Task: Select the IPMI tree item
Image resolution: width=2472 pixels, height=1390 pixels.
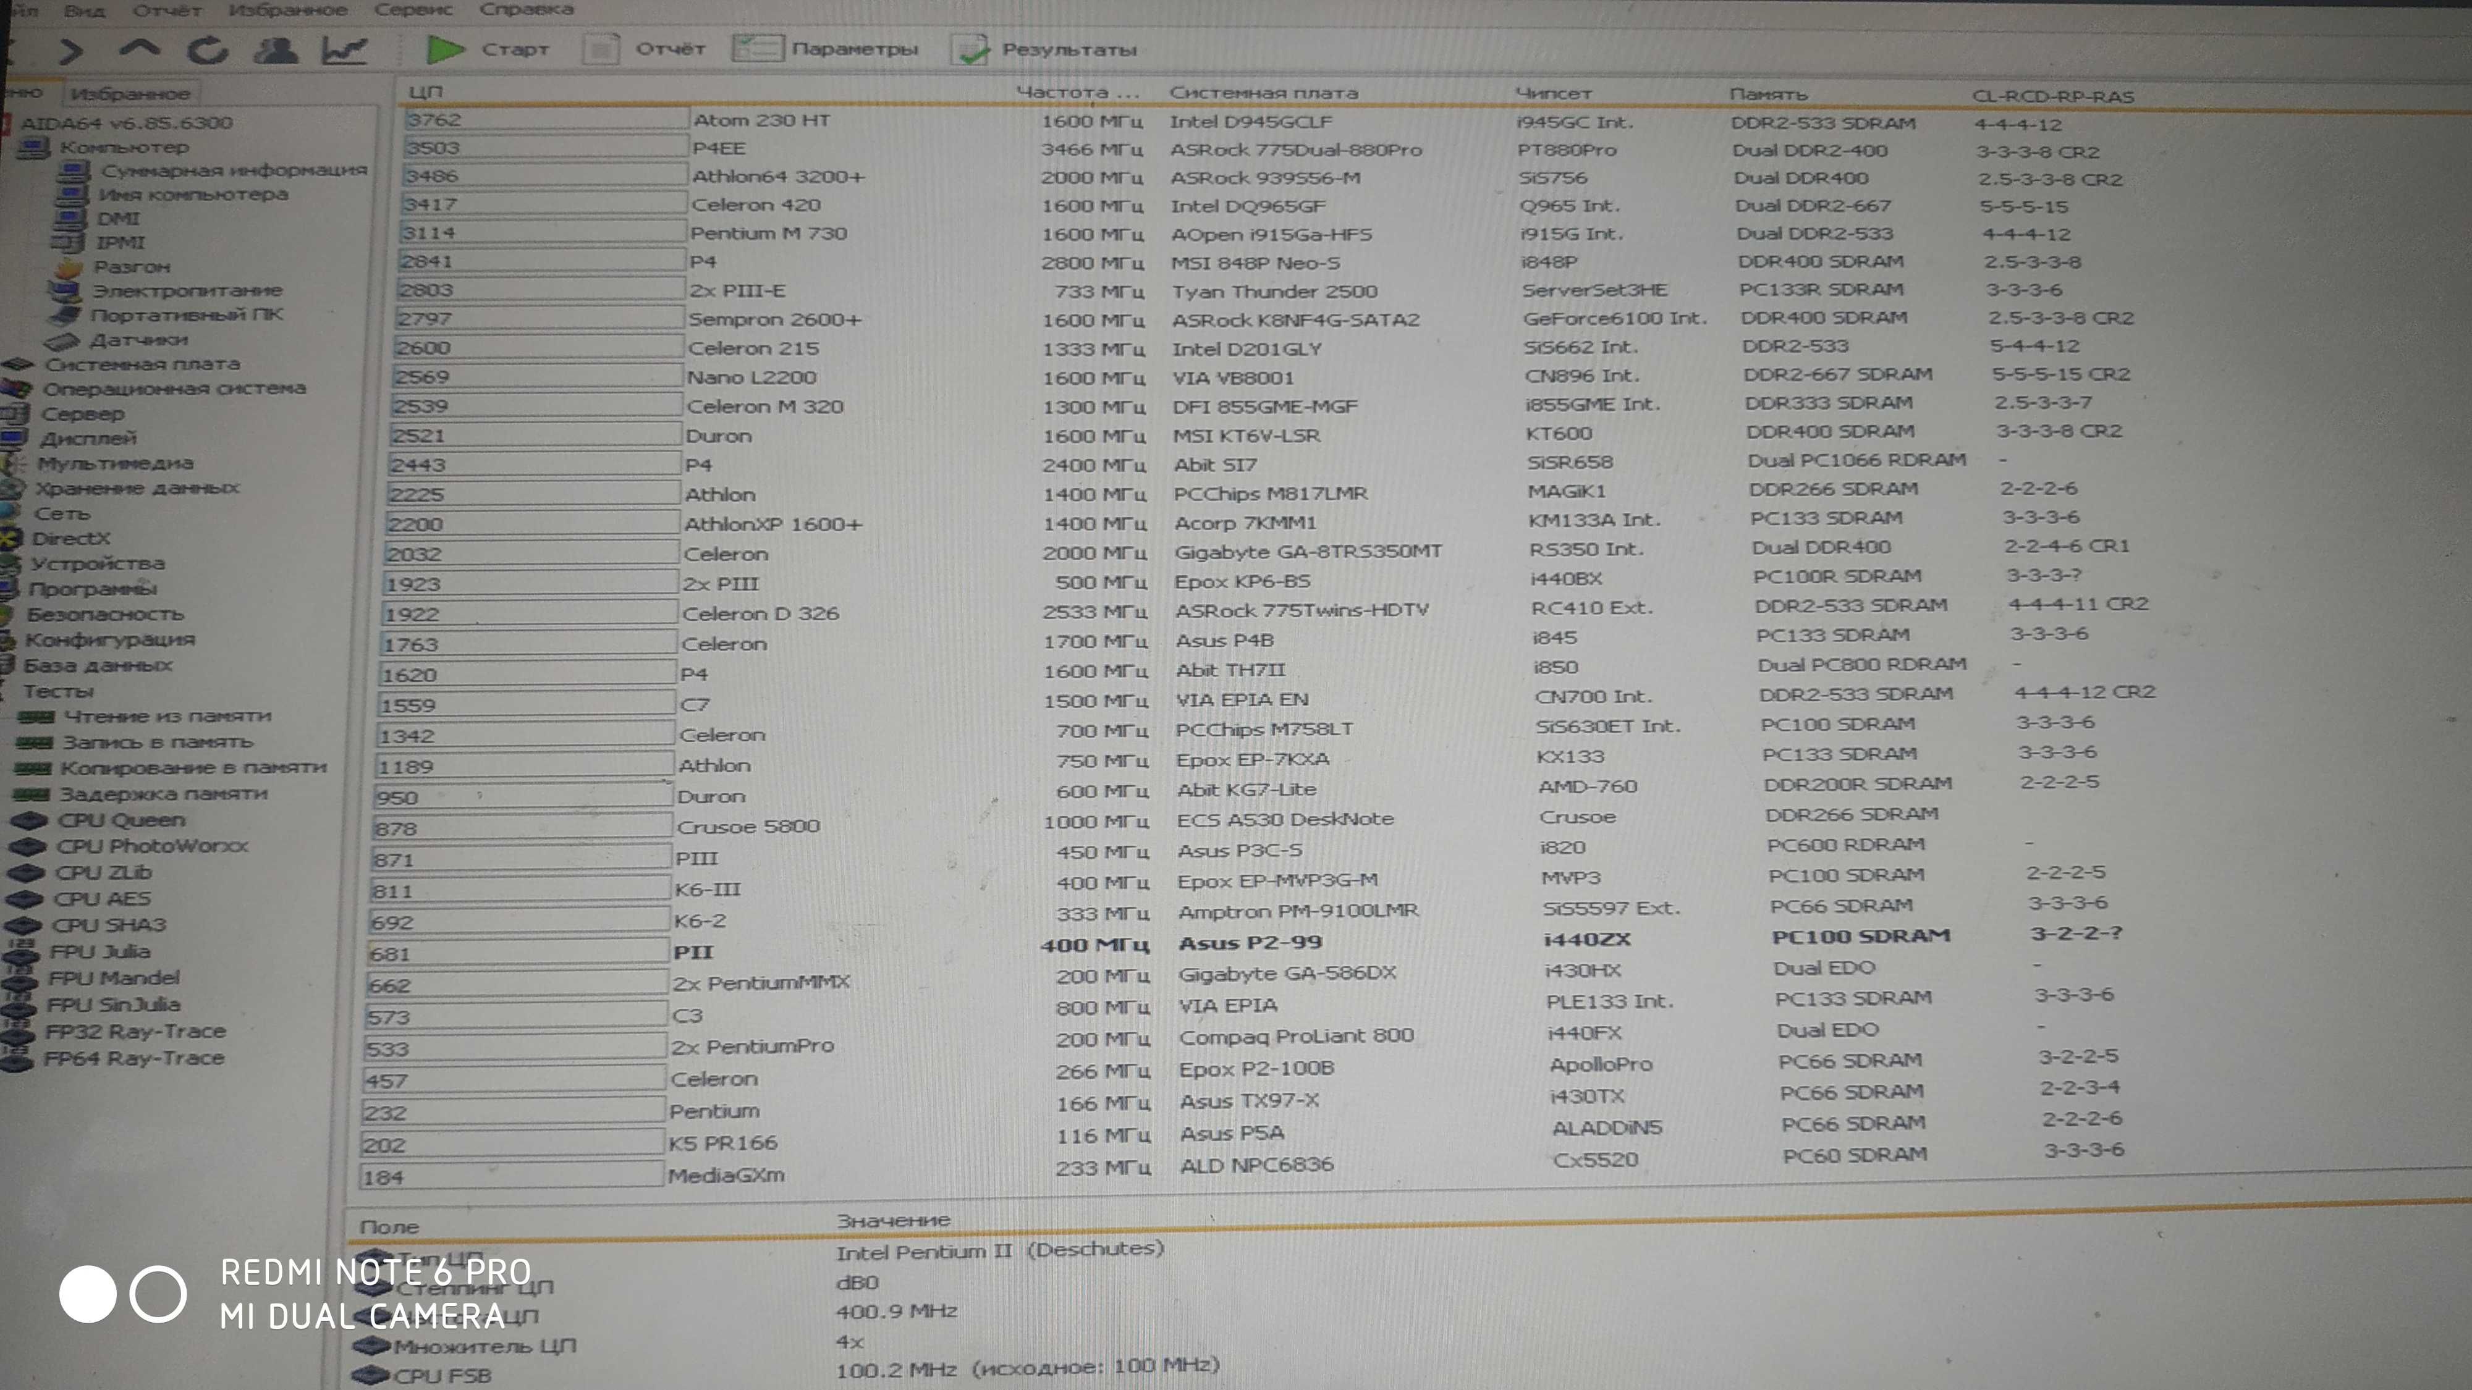Action: pos(120,243)
